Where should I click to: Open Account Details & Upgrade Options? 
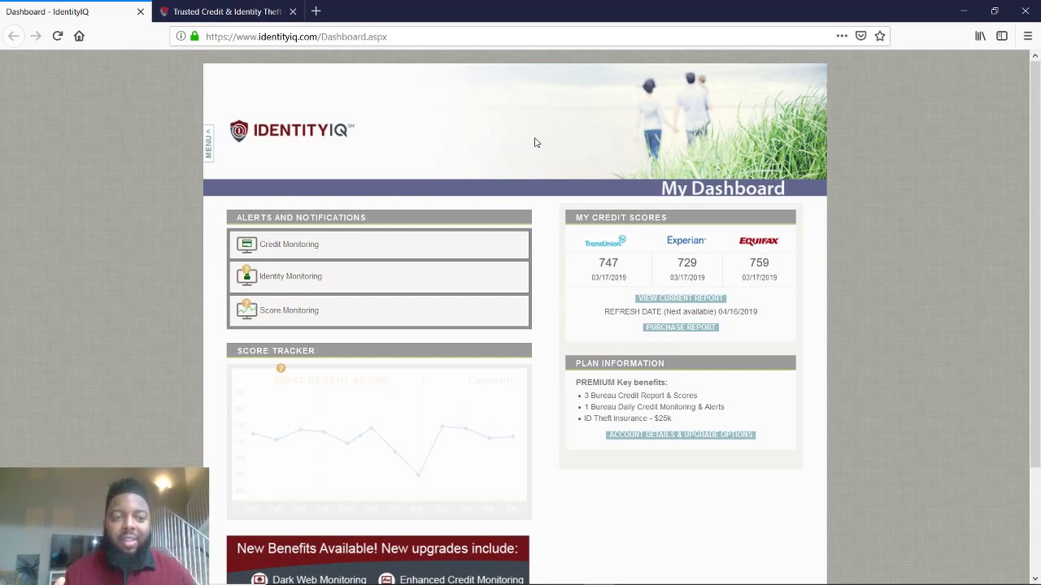(681, 435)
